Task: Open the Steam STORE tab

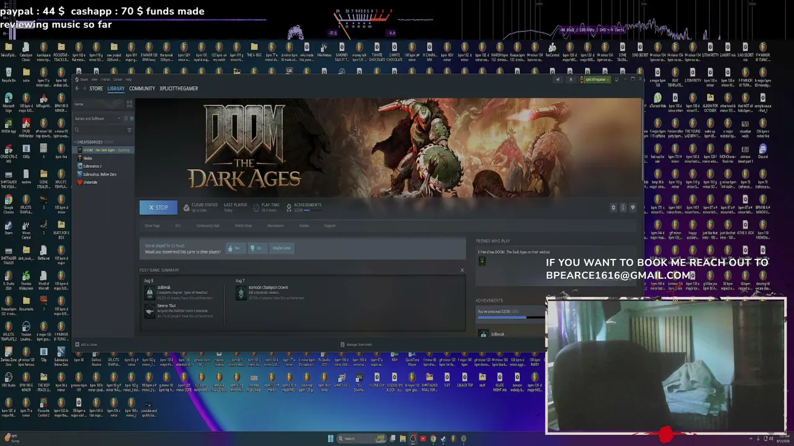Action: tap(96, 89)
